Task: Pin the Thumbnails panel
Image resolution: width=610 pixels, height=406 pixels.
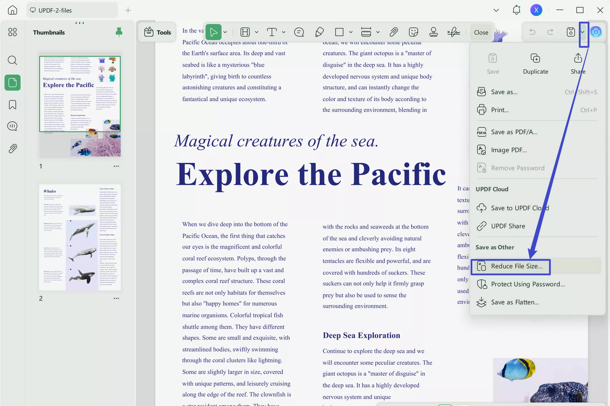Action: coord(119,32)
